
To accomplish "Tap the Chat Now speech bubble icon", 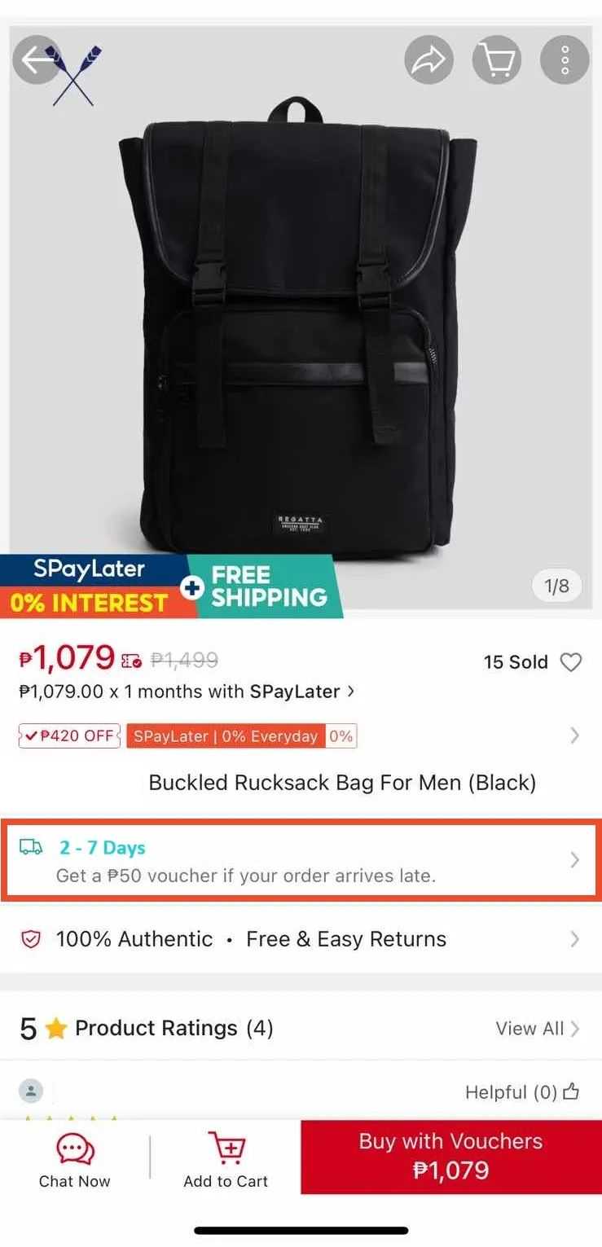I will click(75, 1150).
